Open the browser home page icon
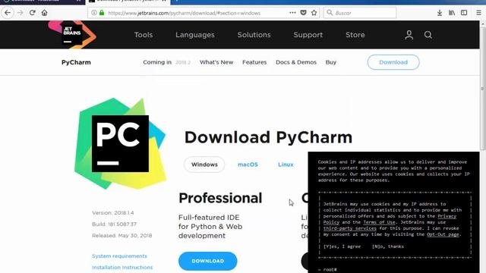 (44, 13)
